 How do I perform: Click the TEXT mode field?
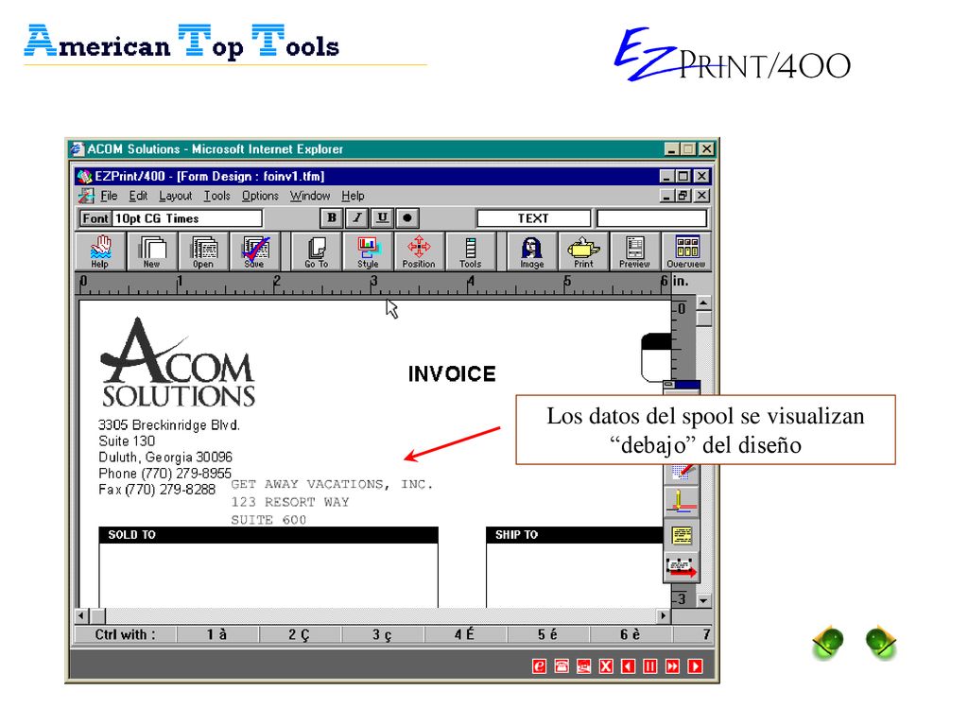[x=533, y=218]
